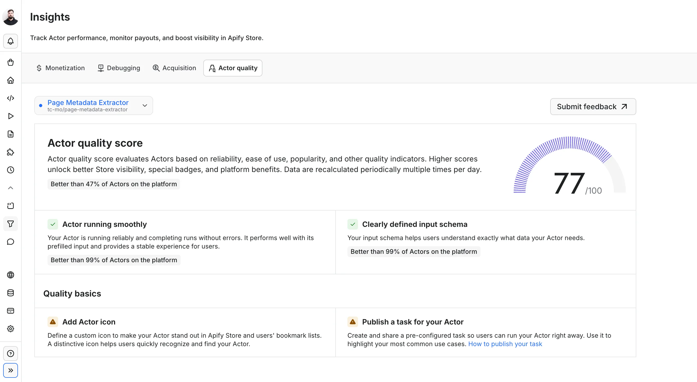Click the 'Add Actor icon' title
Image resolution: width=697 pixels, height=382 pixels.
click(x=89, y=322)
